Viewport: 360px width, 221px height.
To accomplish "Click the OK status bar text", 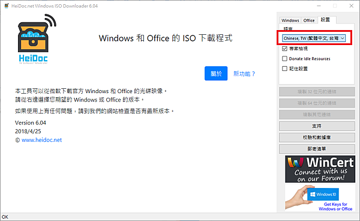I will (x=5, y=217).
